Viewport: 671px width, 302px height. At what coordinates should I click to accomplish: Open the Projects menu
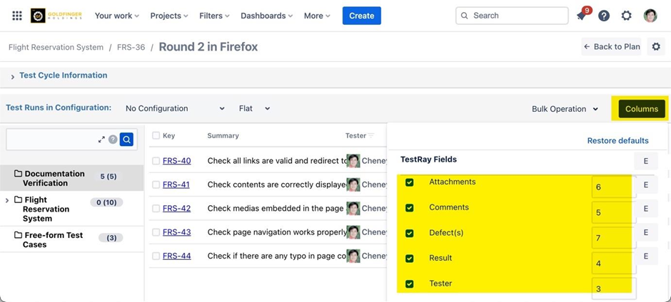coord(169,16)
